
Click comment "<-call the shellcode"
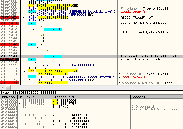(x=141, y=59)
